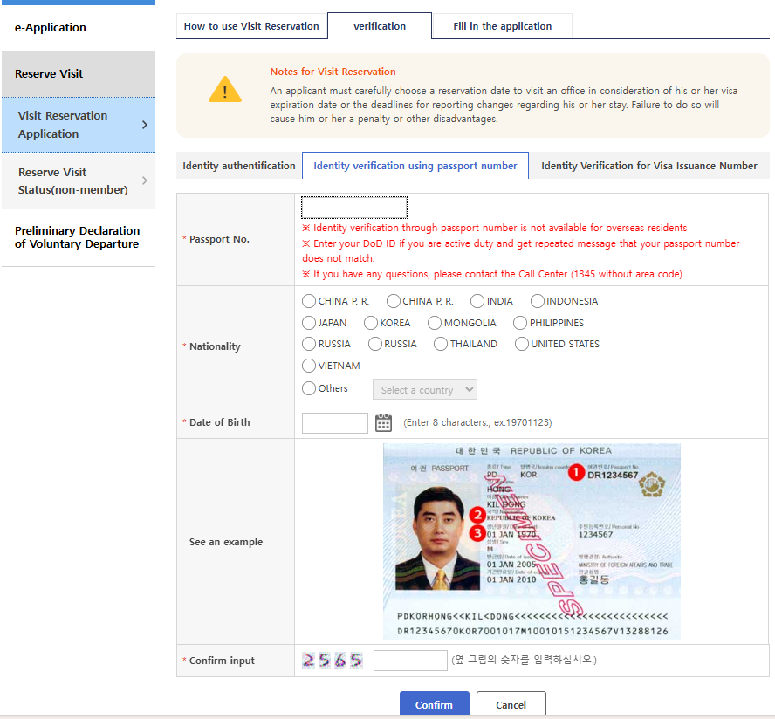This screenshot has height=719, width=775.
Task: Focus the Passport No. input field
Action: click(354, 208)
